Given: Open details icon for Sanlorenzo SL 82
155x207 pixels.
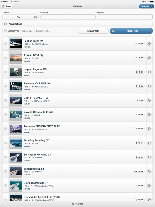Looking at the screenshot, I should (x=149, y=171).
